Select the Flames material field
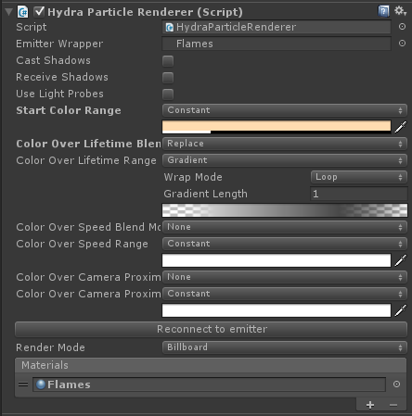Screen dimensions: 412x416 (209, 384)
